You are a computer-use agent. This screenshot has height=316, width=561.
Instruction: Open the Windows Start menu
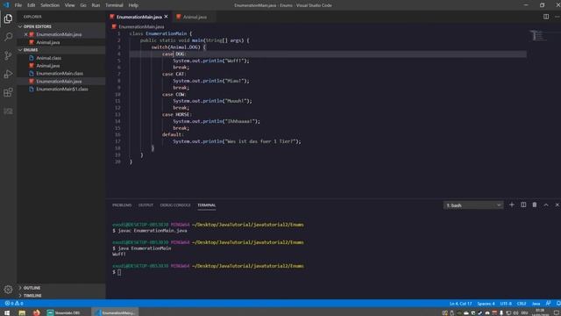pyautogui.click(x=7, y=312)
